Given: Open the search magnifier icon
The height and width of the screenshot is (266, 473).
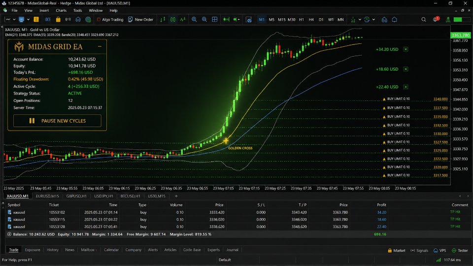Looking at the screenshot, I should [424, 19].
